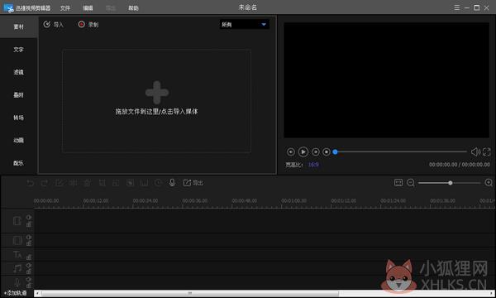The width and height of the screenshot is (496, 298).
Task: Click the timeline horizontal scrollbar thumb
Action: click(x=190, y=293)
